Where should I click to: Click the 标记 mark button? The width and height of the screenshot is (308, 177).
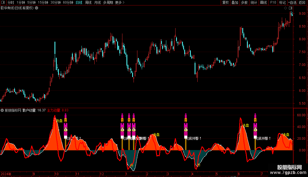pyautogui.click(x=282, y=2)
